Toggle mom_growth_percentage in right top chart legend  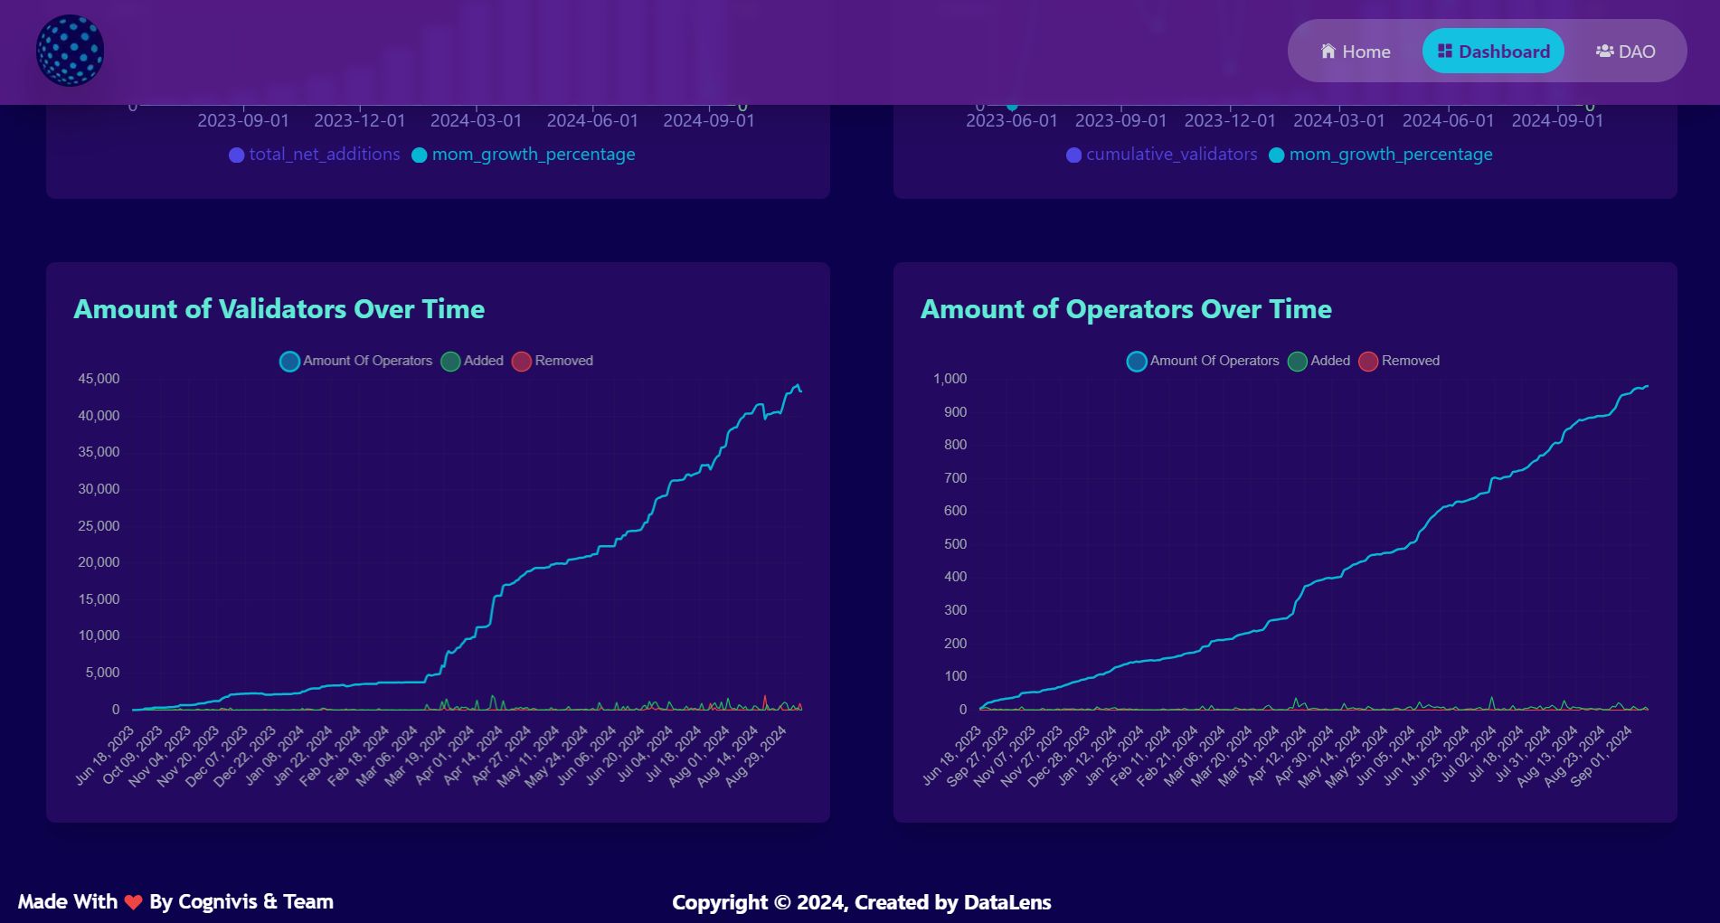tap(1381, 155)
